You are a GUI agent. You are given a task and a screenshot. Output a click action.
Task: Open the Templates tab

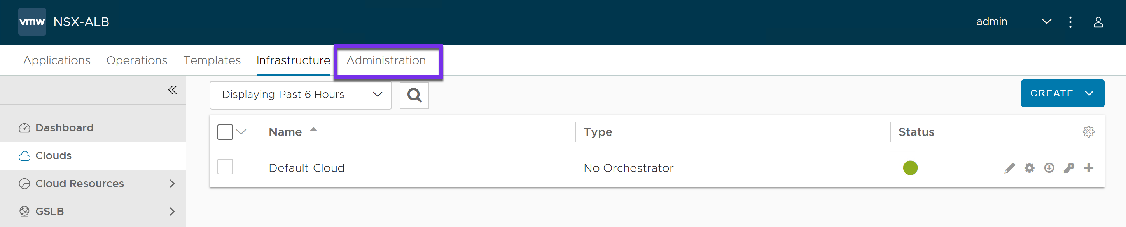212,60
